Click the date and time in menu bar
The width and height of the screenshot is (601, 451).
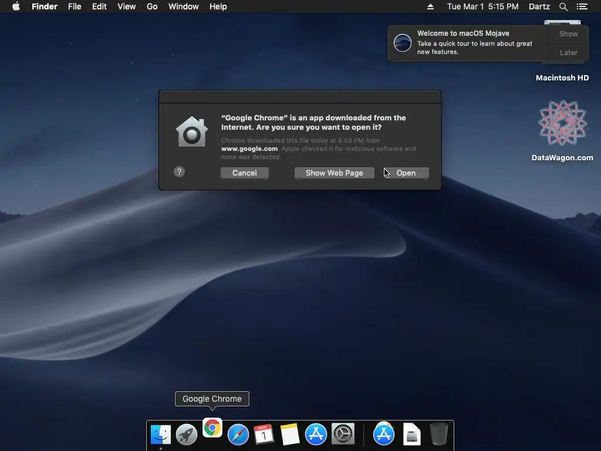(482, 6)
